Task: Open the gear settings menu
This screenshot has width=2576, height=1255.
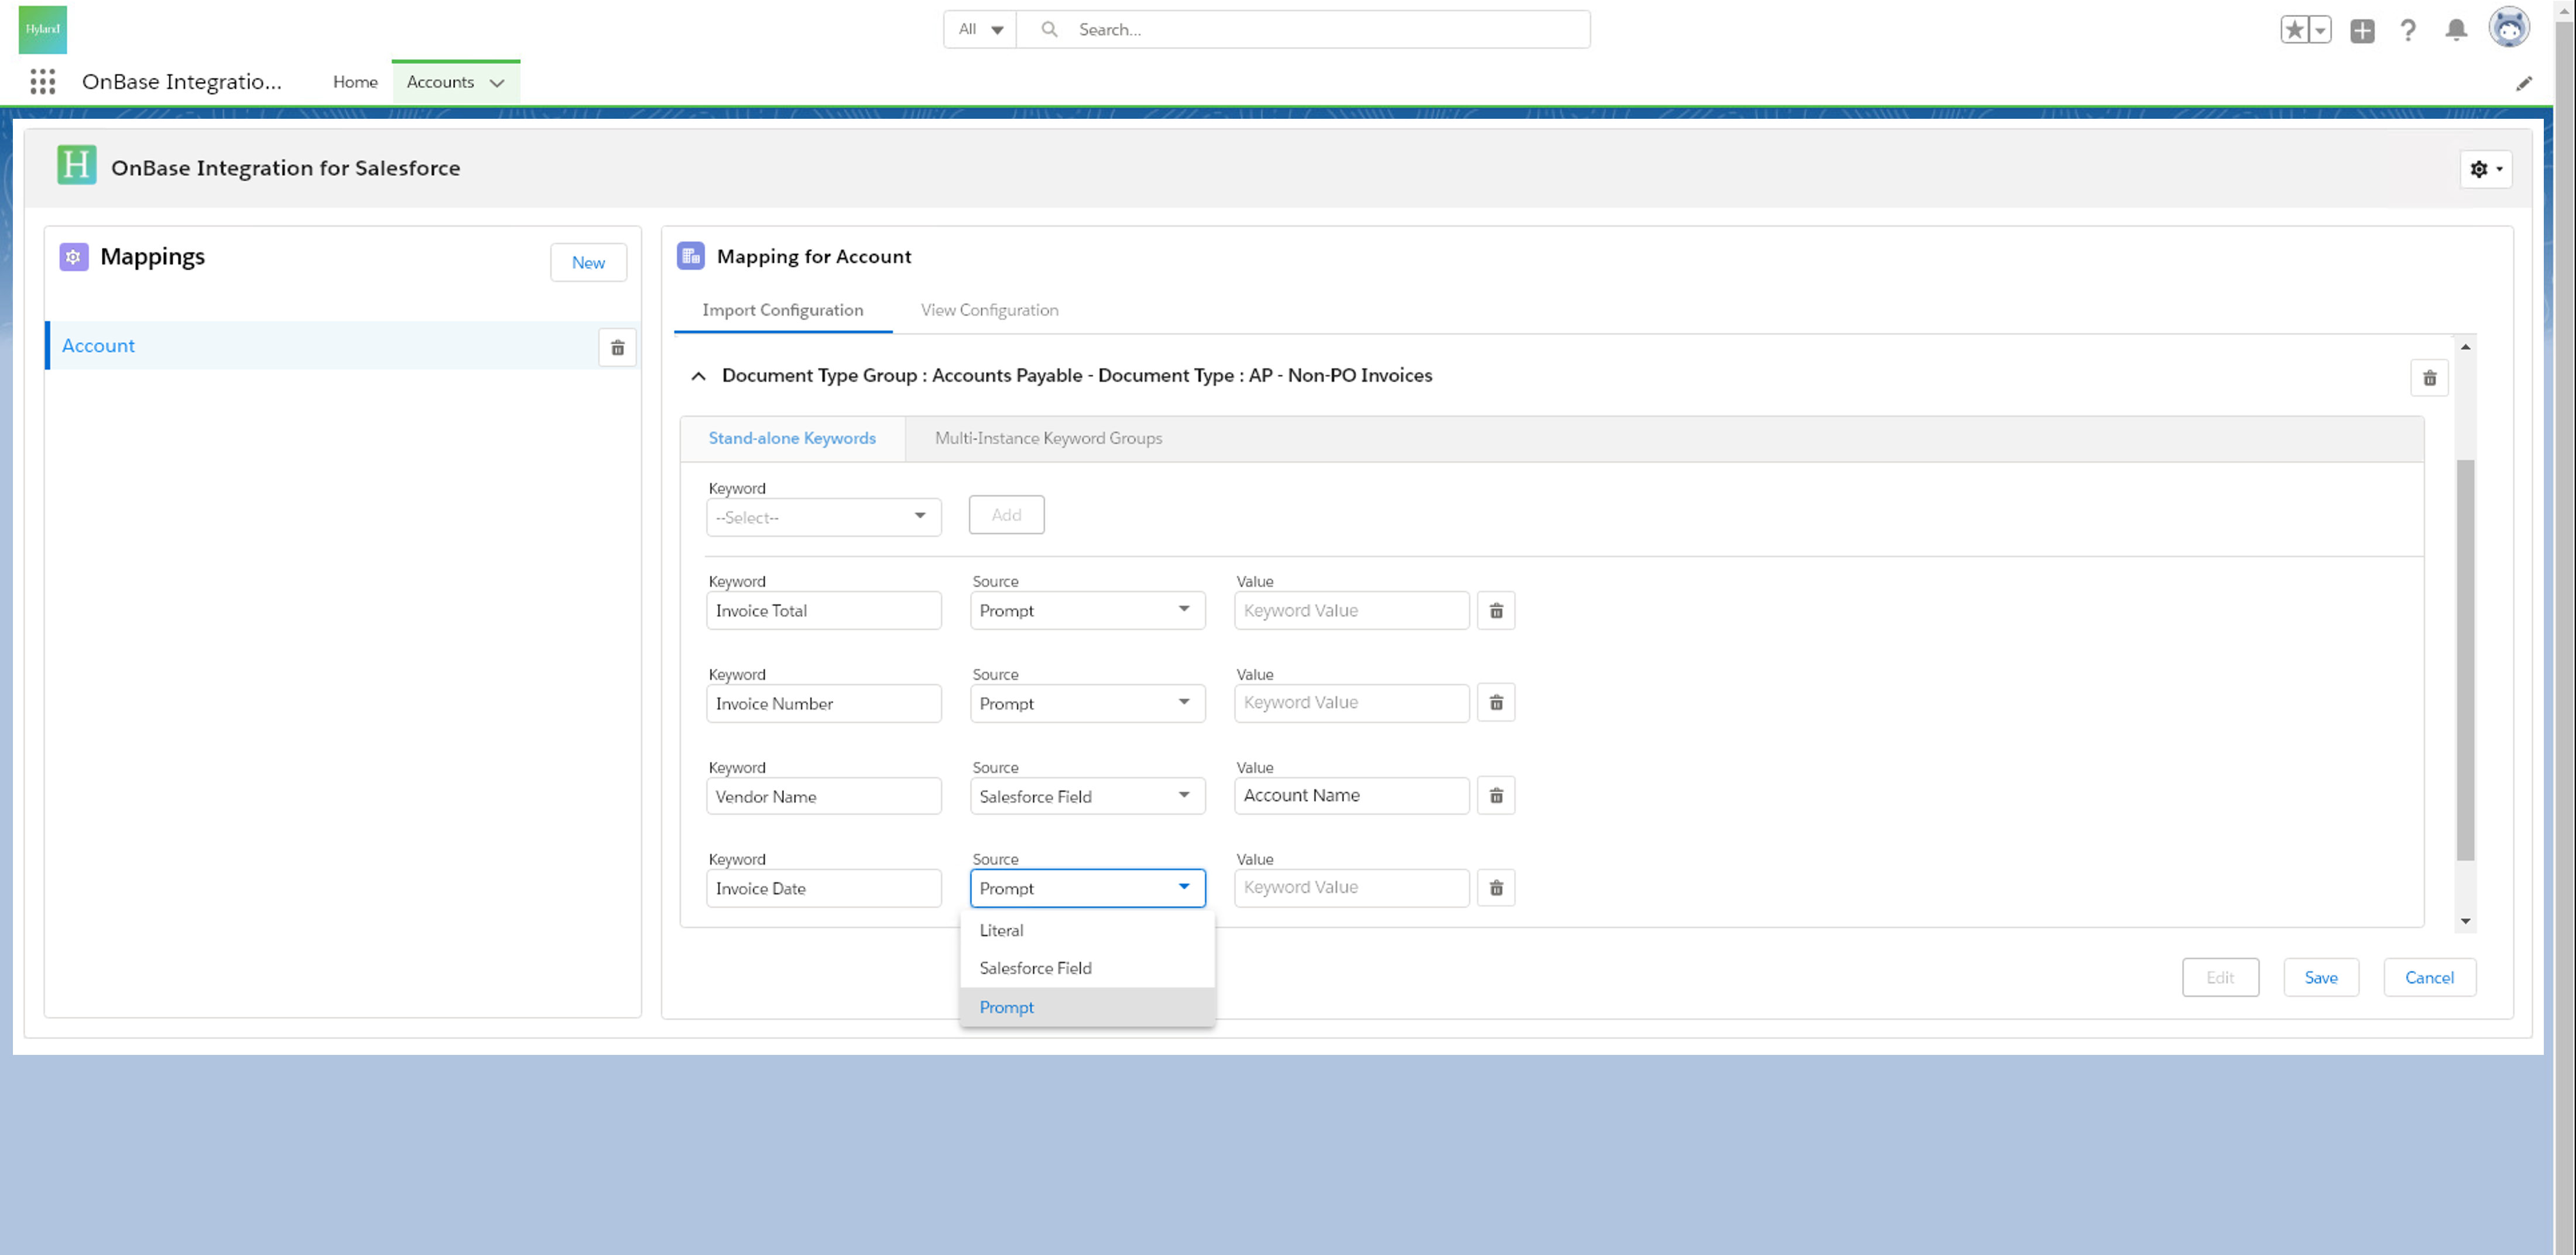Action: pyautogui.click(x=2486, y=169)
